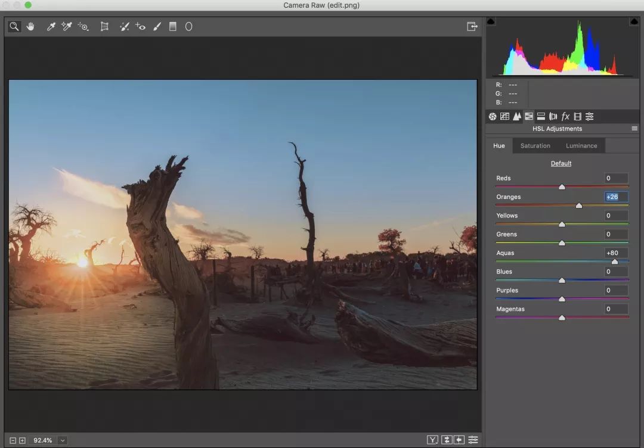
Task: Activate the Red Eye Removal tool
Action: [141, 26]
